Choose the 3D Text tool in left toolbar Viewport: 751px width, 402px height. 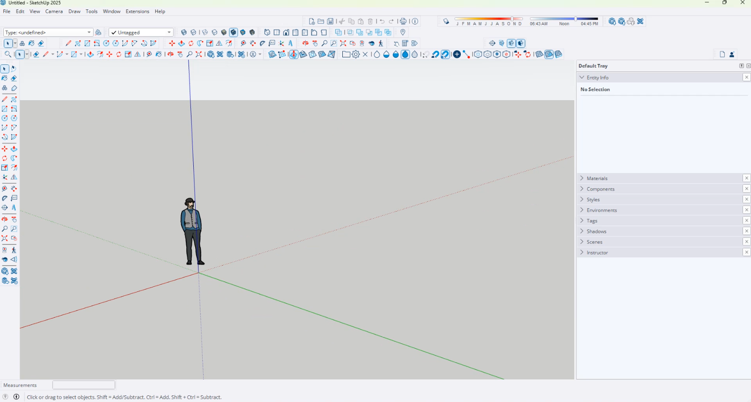tap(14, 208)
